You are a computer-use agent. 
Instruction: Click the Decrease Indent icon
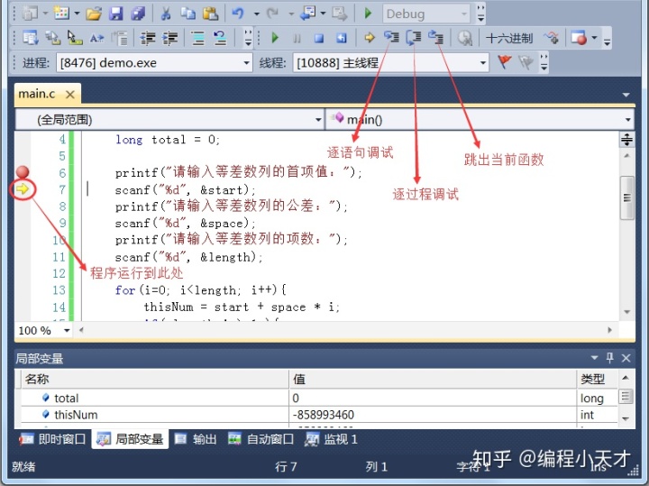click(x=148, y=38)
